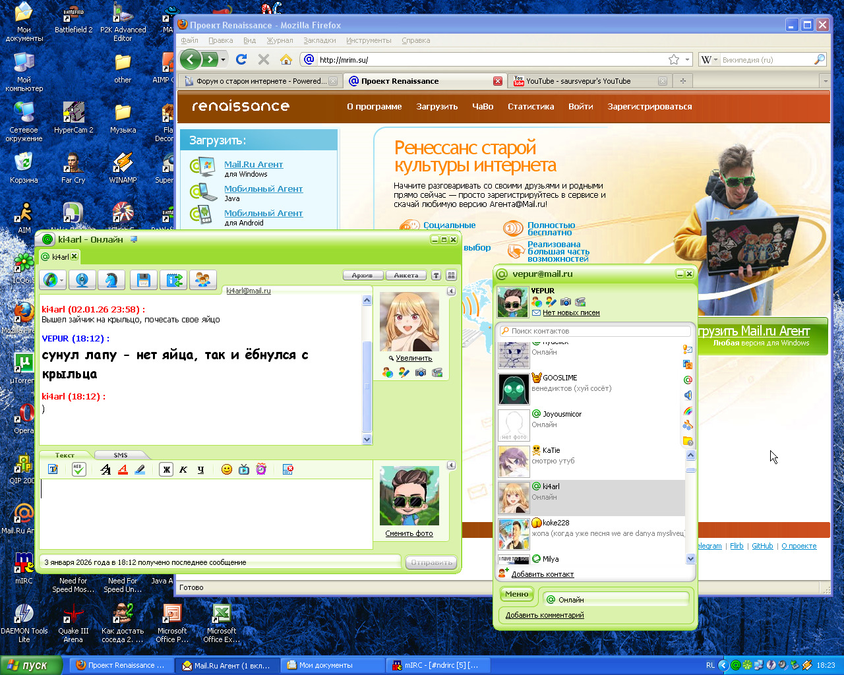844x675 pixels.
Task: Click the rainbow themes icon in contact list sidebar
Action: click(x=688, y=411)
